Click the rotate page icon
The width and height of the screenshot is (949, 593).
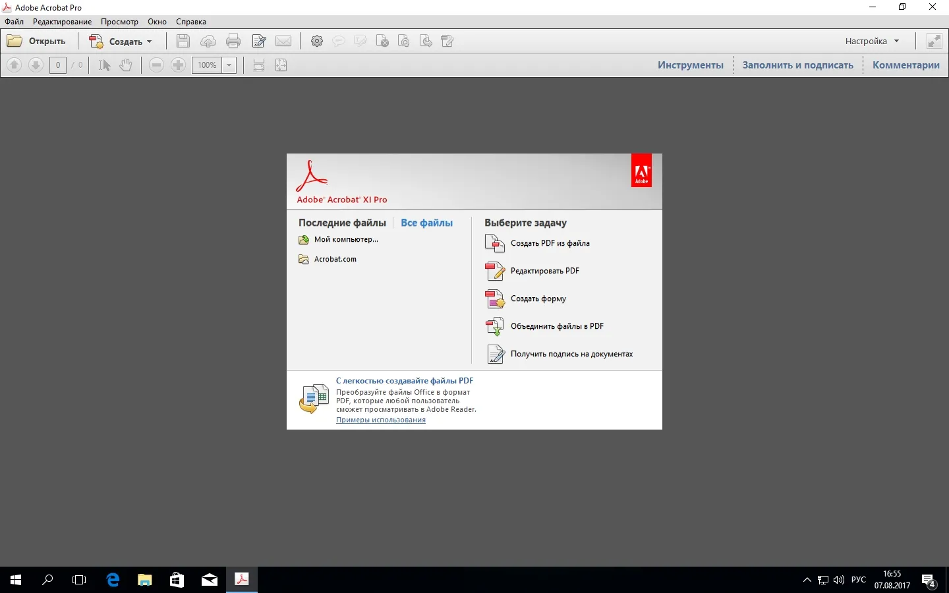pyautogui.click(x=404, y=41)
